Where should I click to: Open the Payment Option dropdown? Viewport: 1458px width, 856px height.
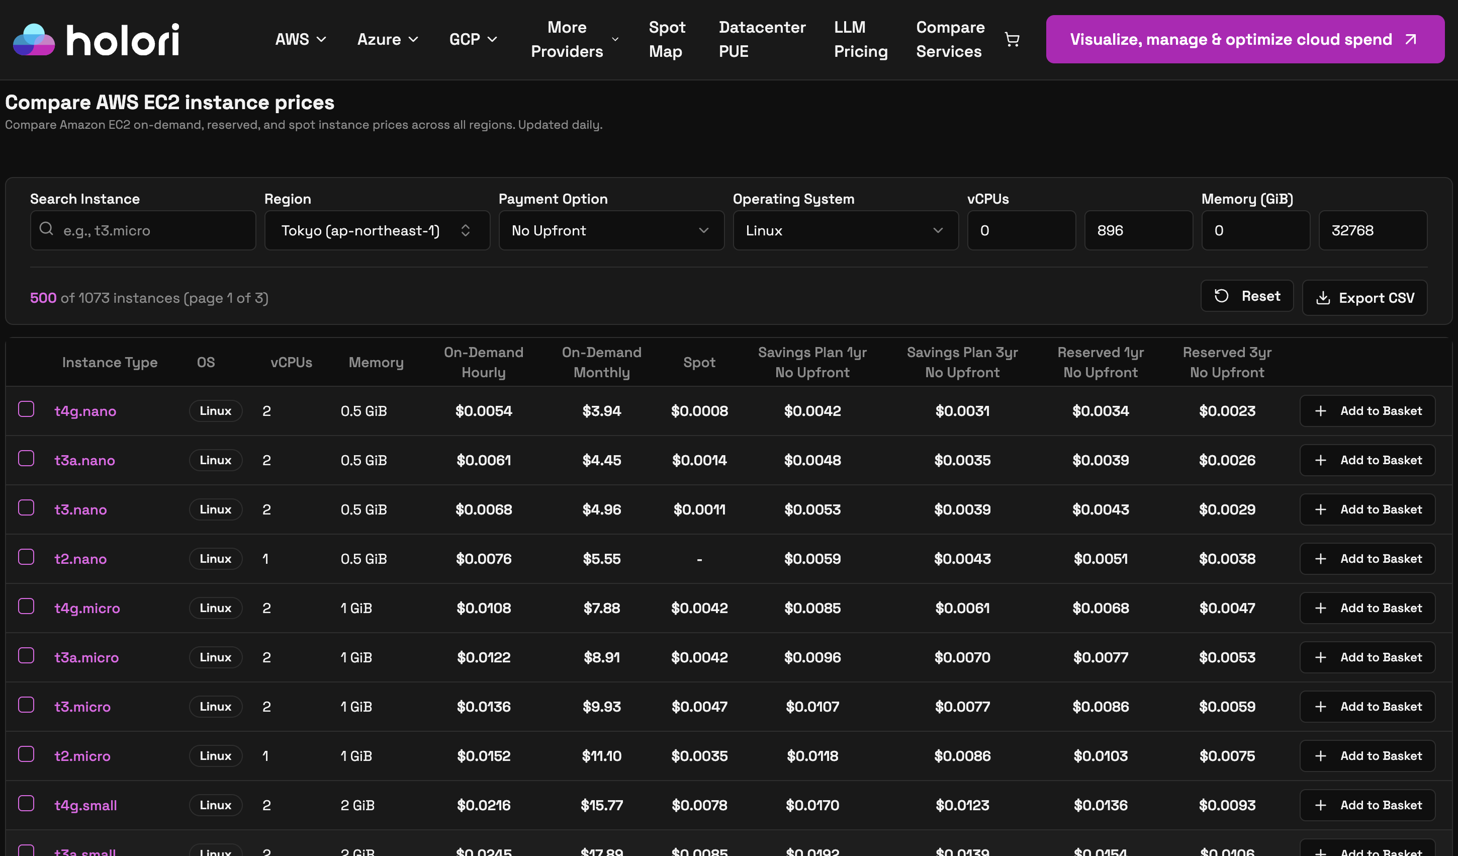611,230
